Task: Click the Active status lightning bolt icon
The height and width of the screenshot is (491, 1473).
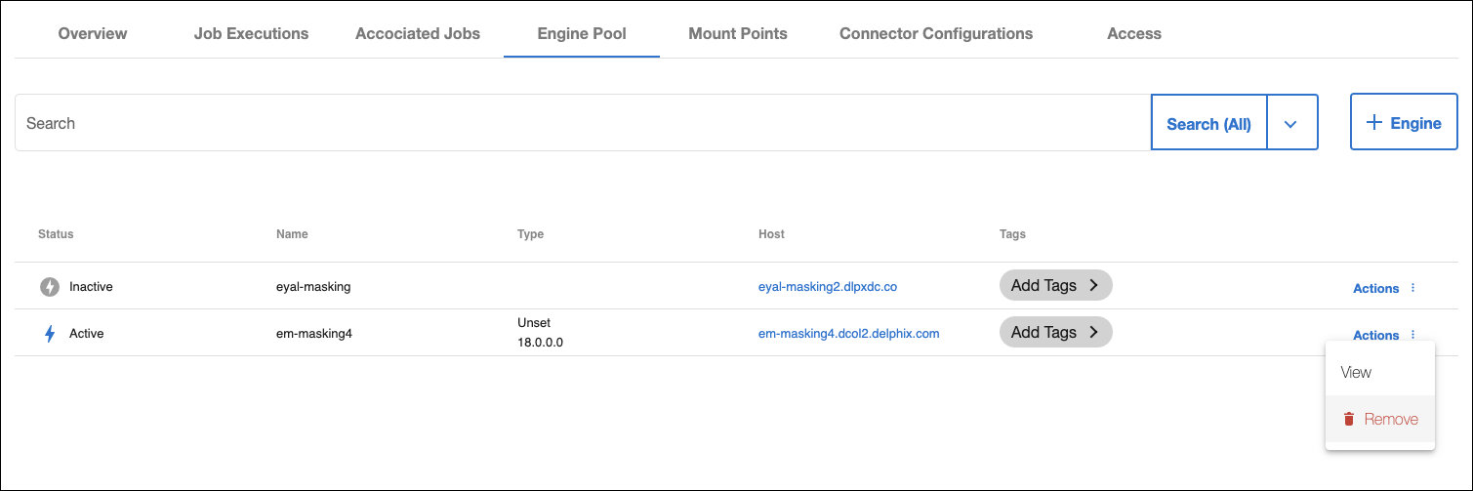Action: tap(50, 334)
